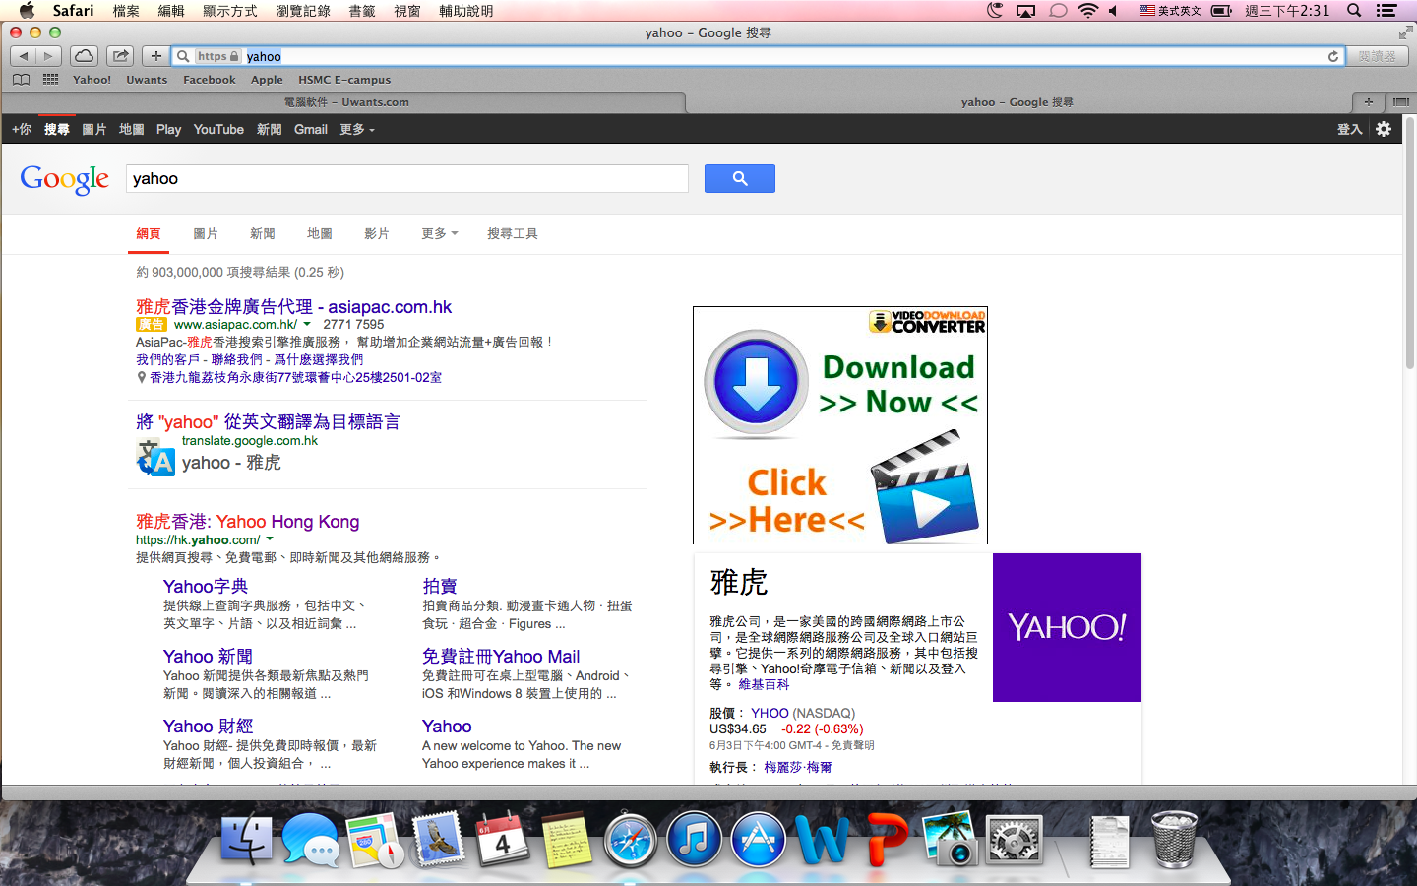1417x886 pixels.
Task: Select the 新聞 search results tab
Action: pos(263,233)
